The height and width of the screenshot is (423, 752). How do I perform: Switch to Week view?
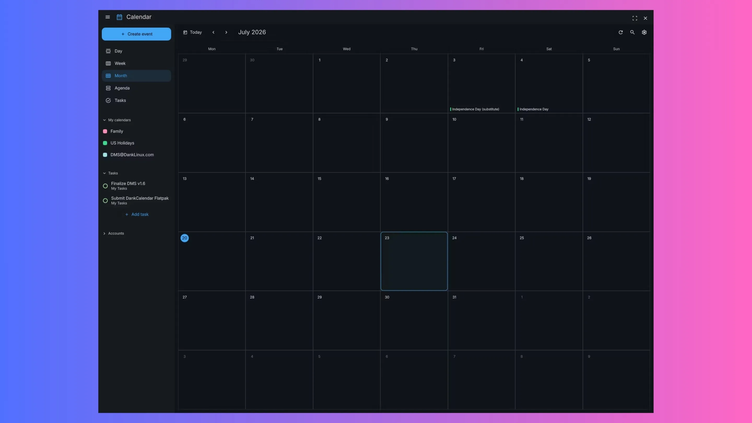(x=136, y=63)
